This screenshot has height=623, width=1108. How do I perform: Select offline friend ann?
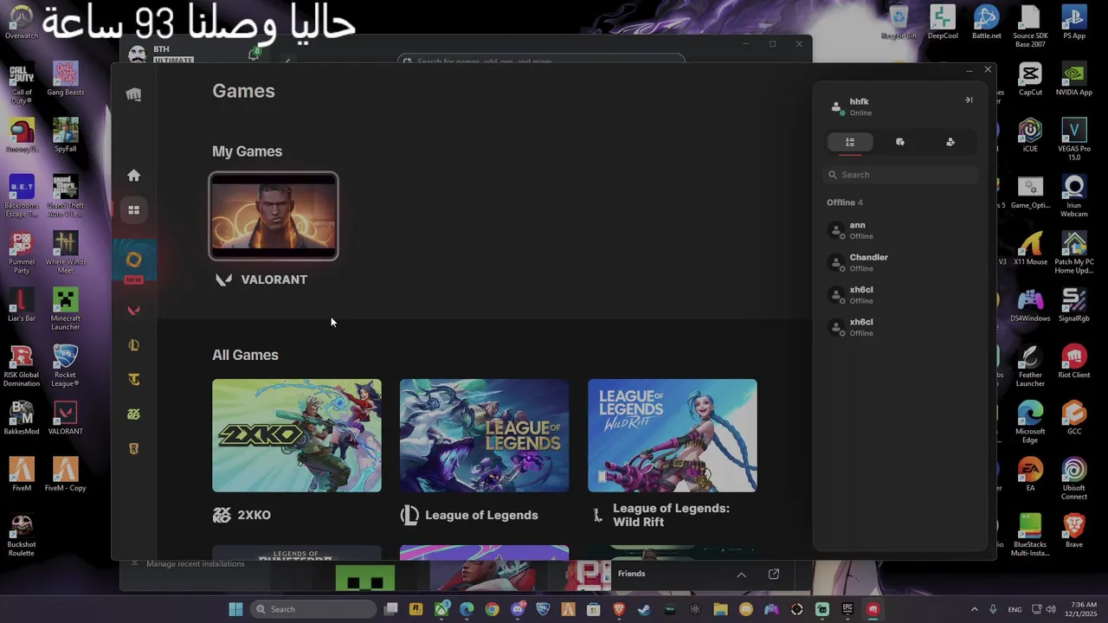tap(900, 230)
